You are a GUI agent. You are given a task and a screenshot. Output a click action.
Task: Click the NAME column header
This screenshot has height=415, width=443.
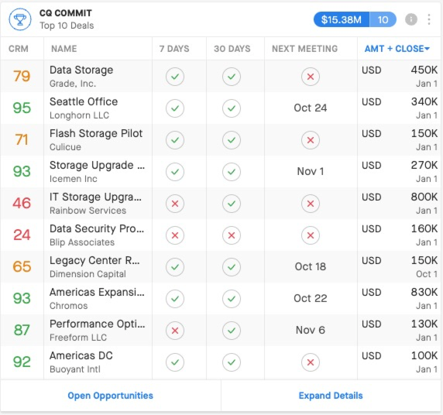tap(64, 49)
